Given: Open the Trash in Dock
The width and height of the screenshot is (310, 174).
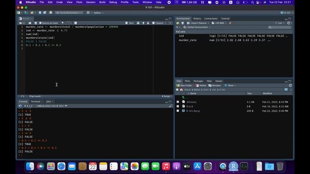Looking at the screenshot, I should click(x=280, y=166).
